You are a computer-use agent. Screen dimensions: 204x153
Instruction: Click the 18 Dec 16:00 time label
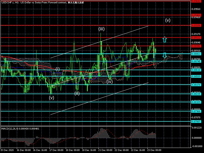pyautogui.click(x=89, y=150)
